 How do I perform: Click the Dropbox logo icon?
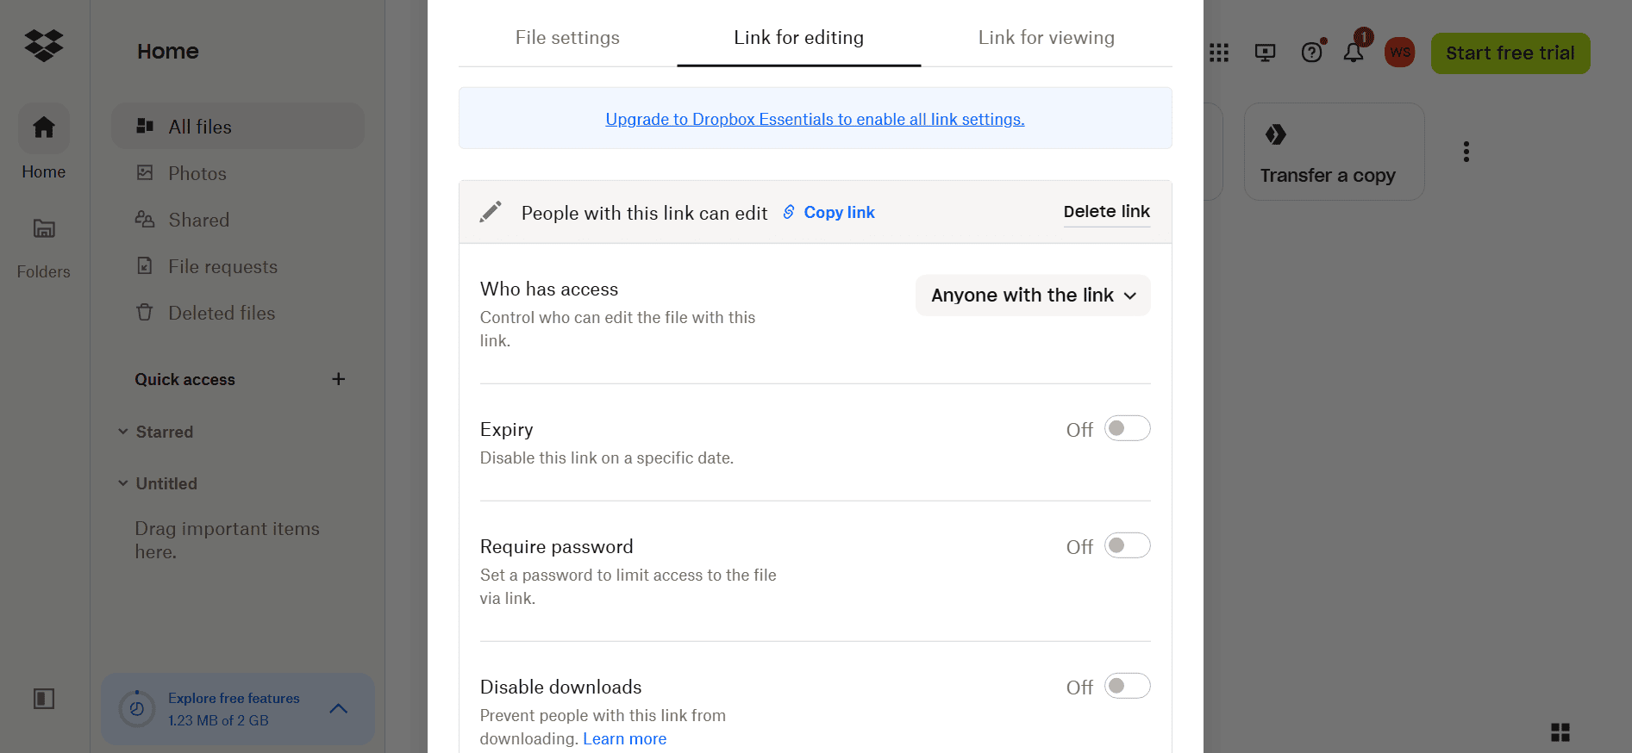coord(44,46)
